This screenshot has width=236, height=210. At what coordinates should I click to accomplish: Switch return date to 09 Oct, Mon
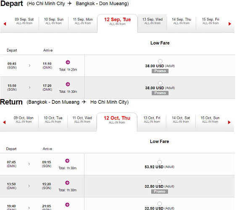(x=24, y=120)
